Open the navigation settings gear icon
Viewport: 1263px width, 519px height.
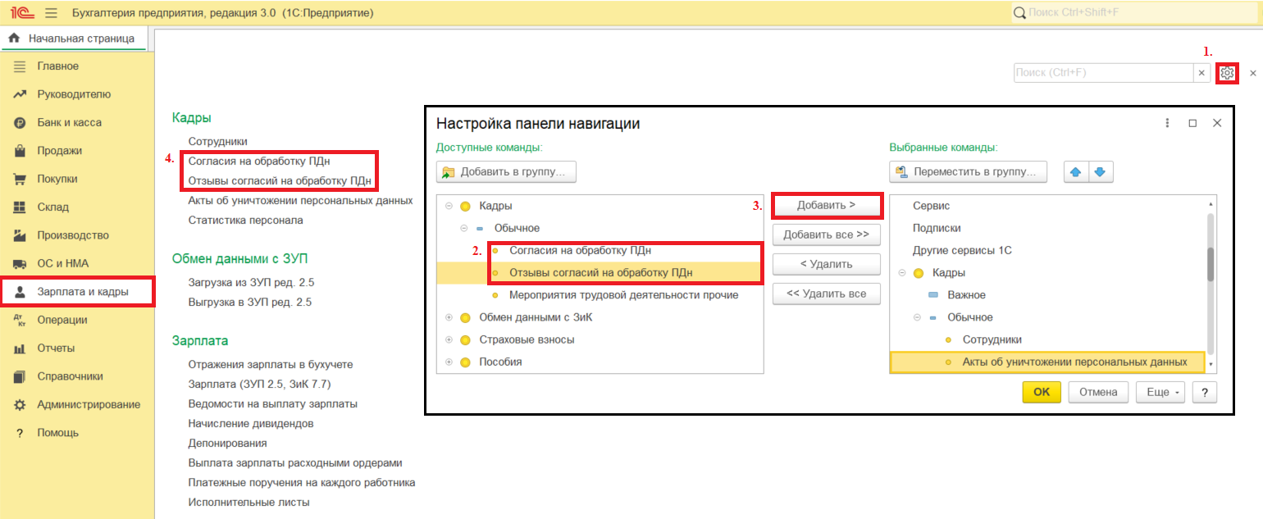pyautogui.click(x=1227, y=73)
